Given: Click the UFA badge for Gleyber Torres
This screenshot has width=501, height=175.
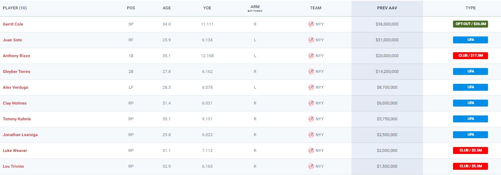Looking at the screenshot, I should (x=471, y=72).
